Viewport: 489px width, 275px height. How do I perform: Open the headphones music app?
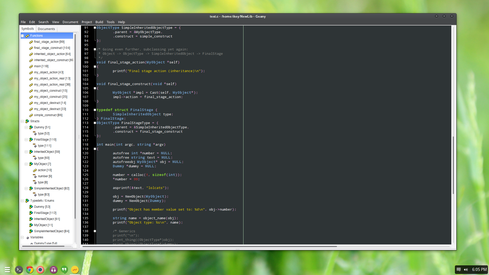(x=53, y=270)
